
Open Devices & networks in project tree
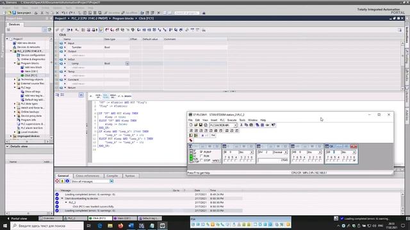[28, 47]
